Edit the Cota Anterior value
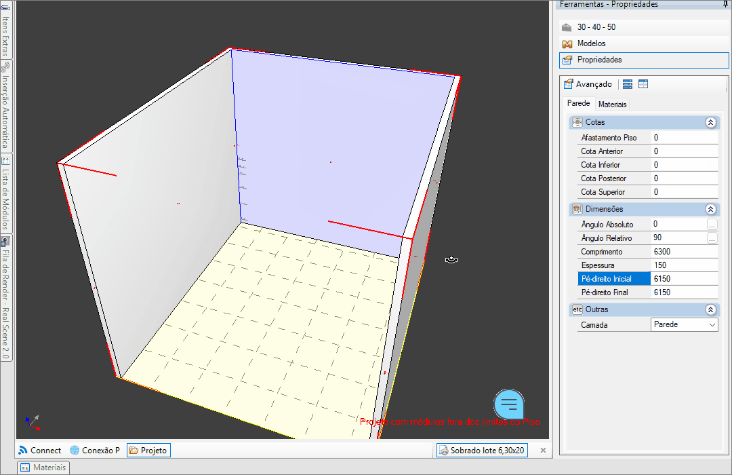This screenshot has width=732, height=475. tap(685, 151)
